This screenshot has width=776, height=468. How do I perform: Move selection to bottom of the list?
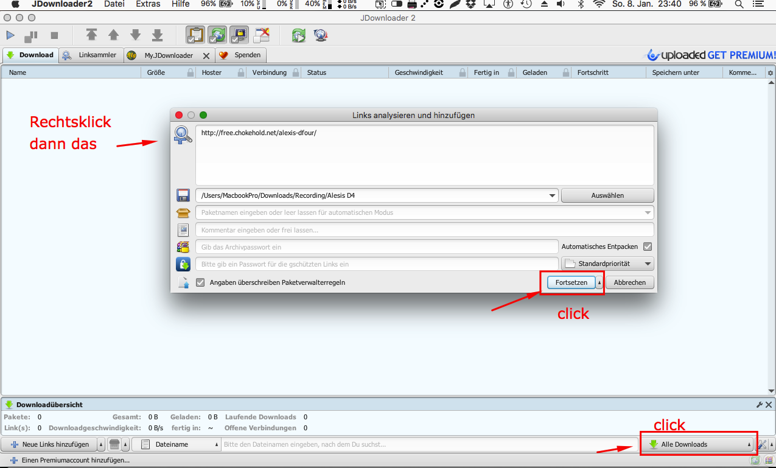[x=157, y=35]
